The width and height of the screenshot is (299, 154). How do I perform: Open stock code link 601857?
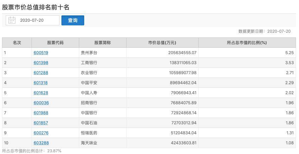(41, 123)
